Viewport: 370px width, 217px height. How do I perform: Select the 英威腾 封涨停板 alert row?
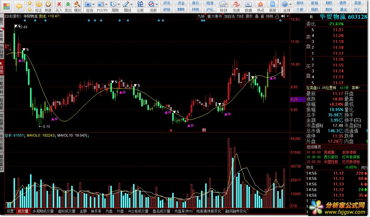coord(337,152)
